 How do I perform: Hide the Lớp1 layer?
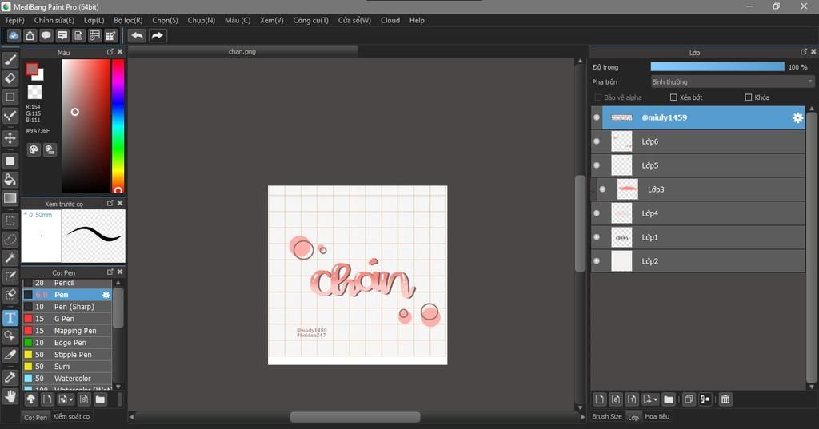597,237
